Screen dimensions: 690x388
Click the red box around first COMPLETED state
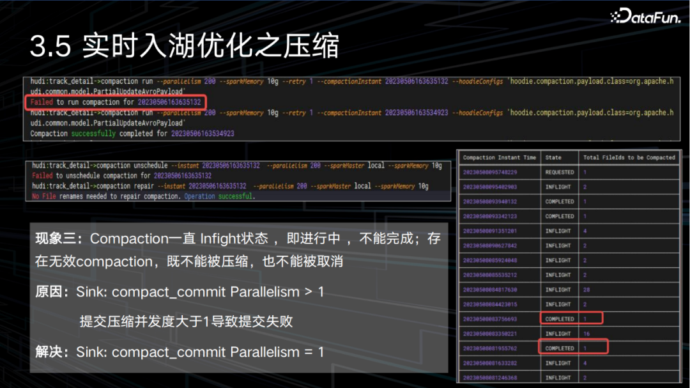pyautogui.click(x=572, y=318)
